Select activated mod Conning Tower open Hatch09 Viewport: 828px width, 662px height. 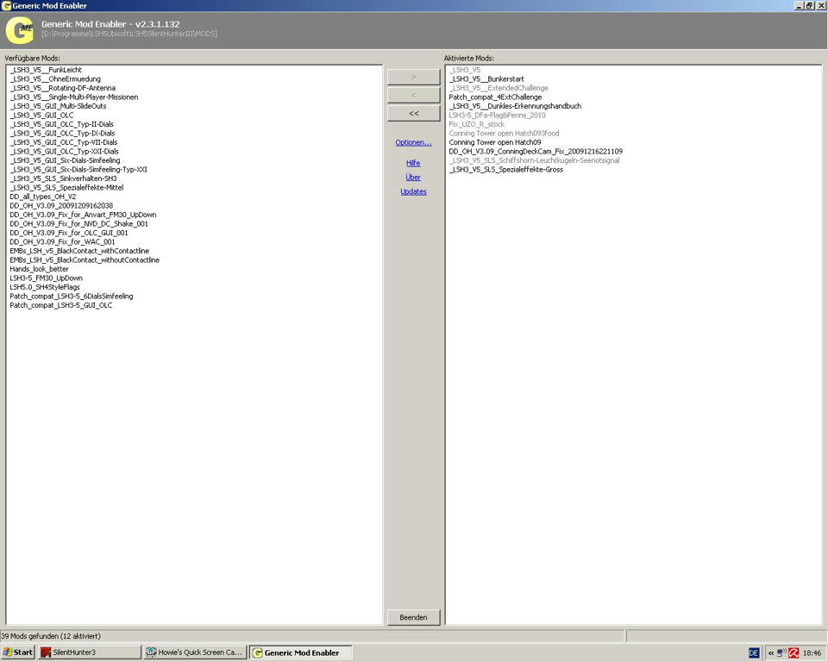pyautogui.click(x=495, y=142)
